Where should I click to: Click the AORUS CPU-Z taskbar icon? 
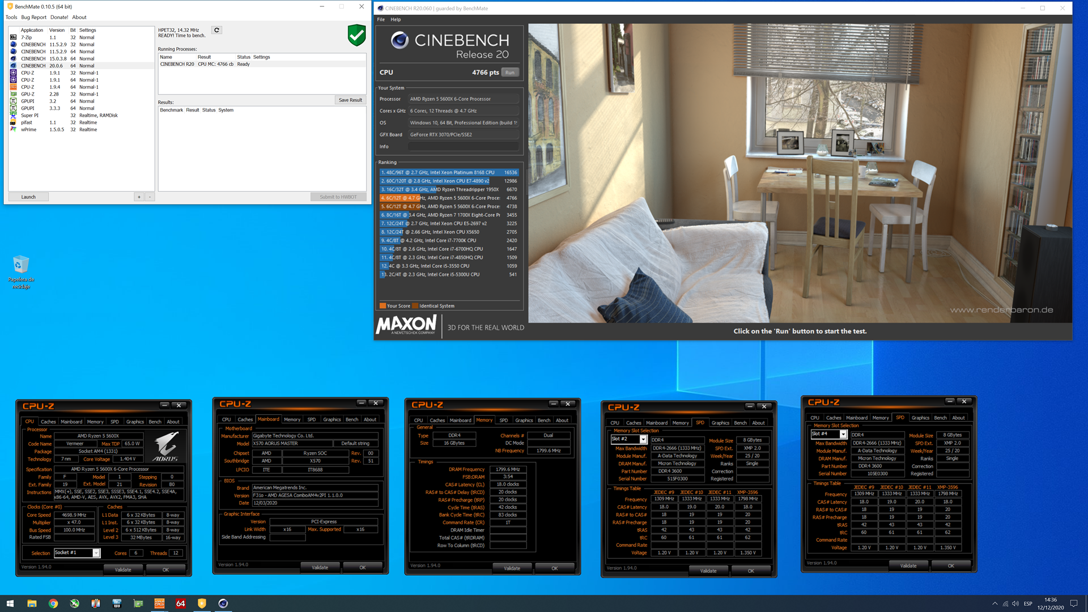click(159, 603)
